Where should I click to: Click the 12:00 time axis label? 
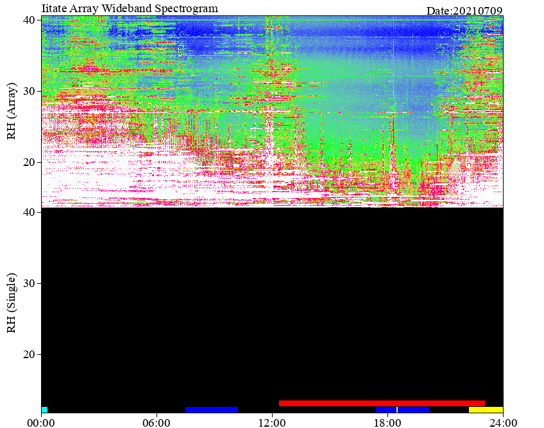[x=273, y=423]
